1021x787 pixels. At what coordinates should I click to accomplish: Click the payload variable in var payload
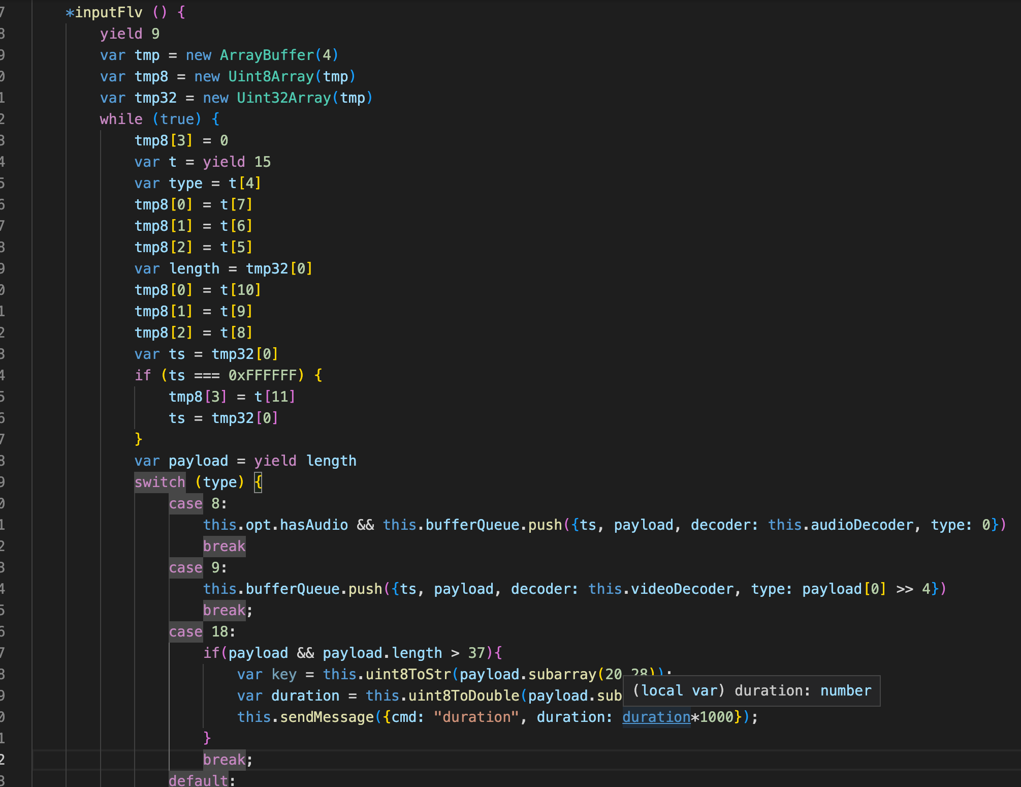point(198,461)
